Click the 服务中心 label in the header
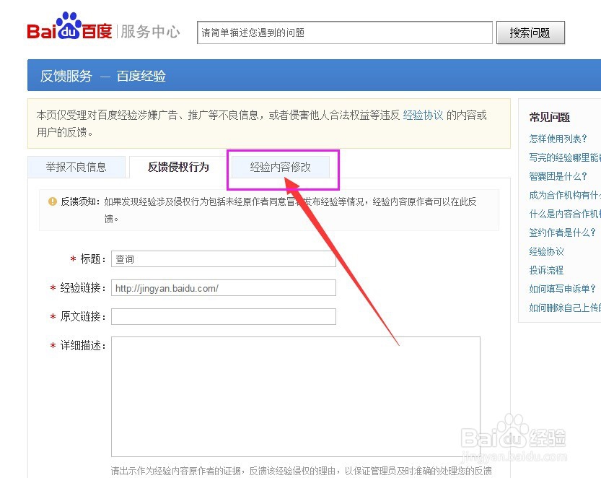601x478 pixels. [x=150, y=32]
